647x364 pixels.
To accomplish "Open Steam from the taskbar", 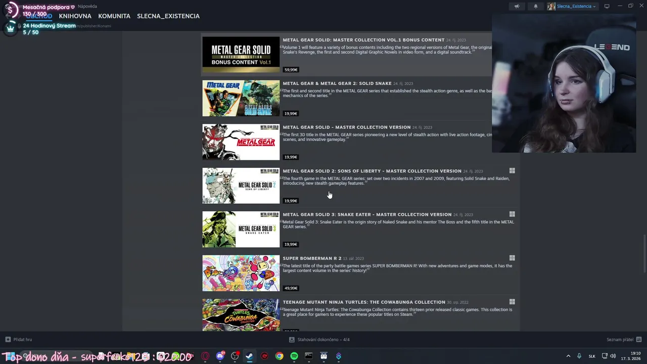I will tap(249, 356).
